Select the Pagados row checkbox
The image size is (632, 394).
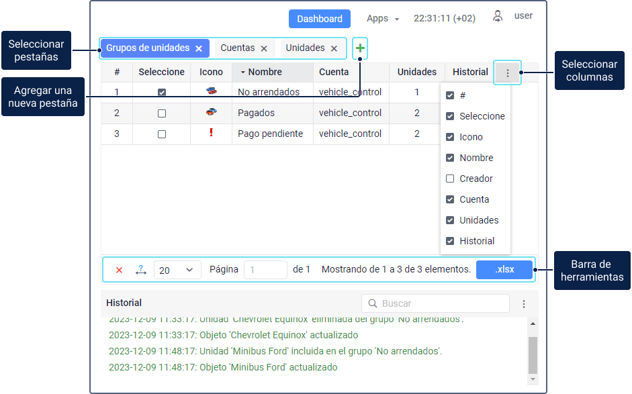click(162, 113)
